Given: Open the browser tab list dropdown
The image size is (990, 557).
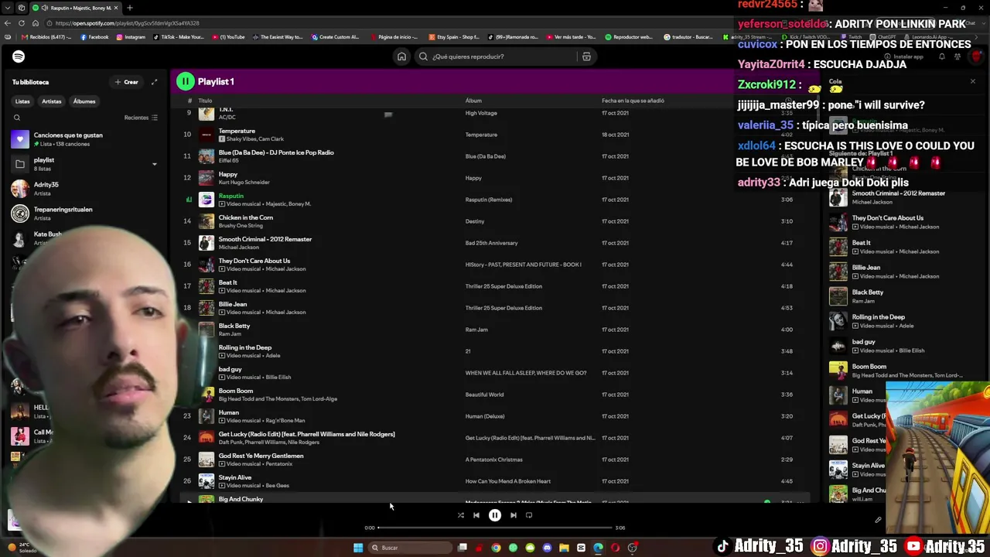Looking at the screenshot, I should 8,8.
